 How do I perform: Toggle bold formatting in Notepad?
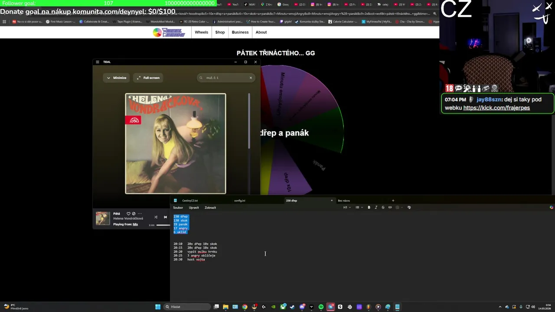[369, 208]
